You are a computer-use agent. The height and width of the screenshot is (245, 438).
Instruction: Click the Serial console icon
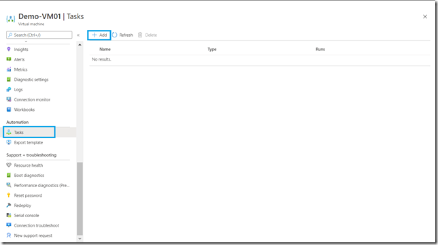(9, 215)
